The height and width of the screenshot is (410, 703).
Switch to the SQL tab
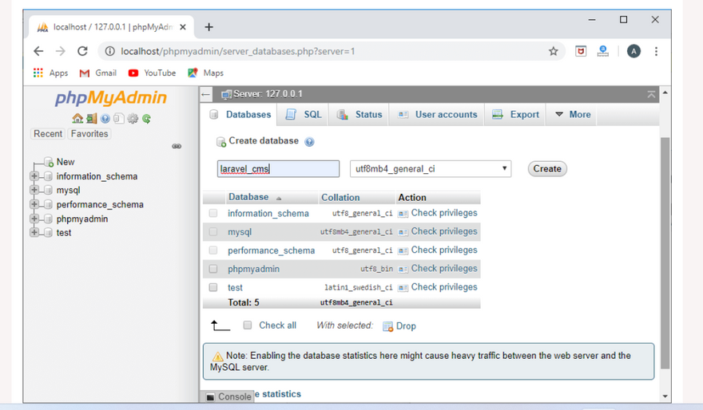304,115
